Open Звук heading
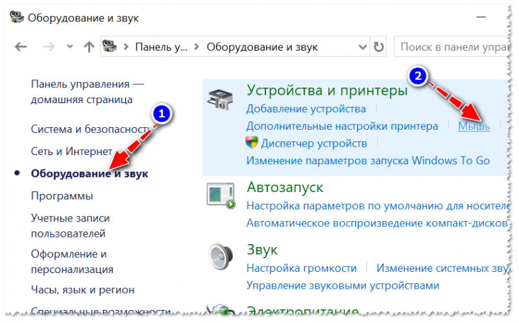 pyautogui.click(x=262, y=250)
